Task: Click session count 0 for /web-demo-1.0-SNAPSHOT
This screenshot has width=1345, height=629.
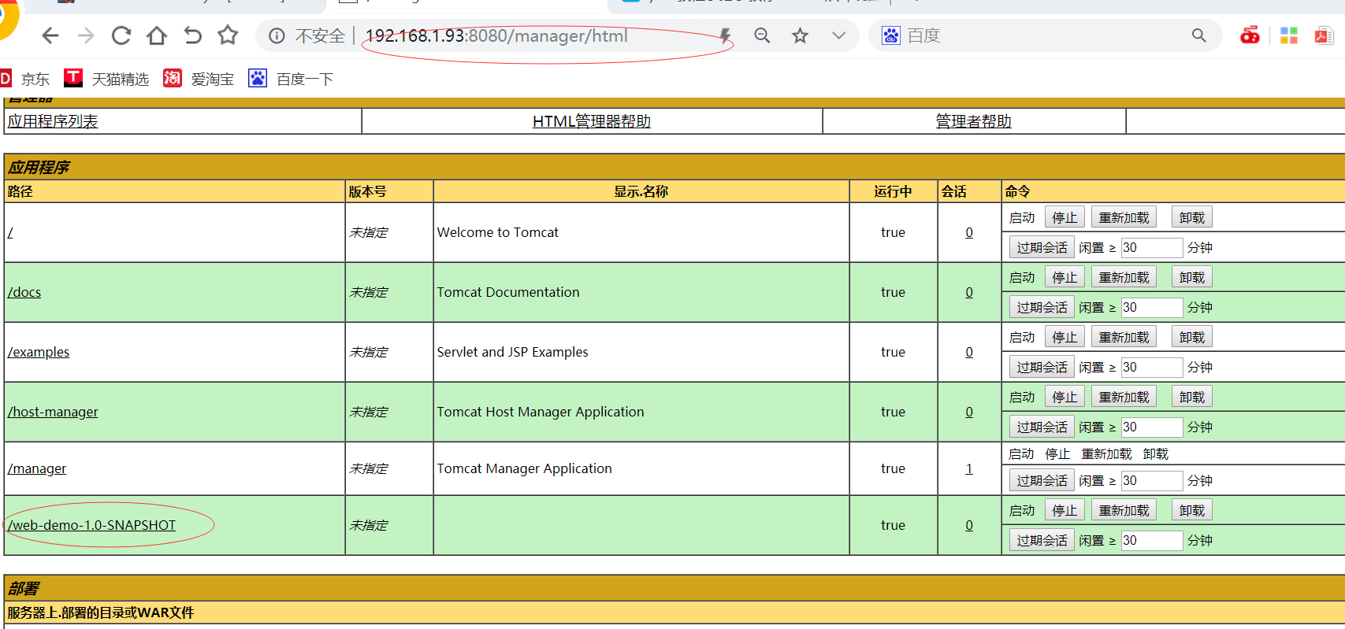Action: [x=969, y=525]
